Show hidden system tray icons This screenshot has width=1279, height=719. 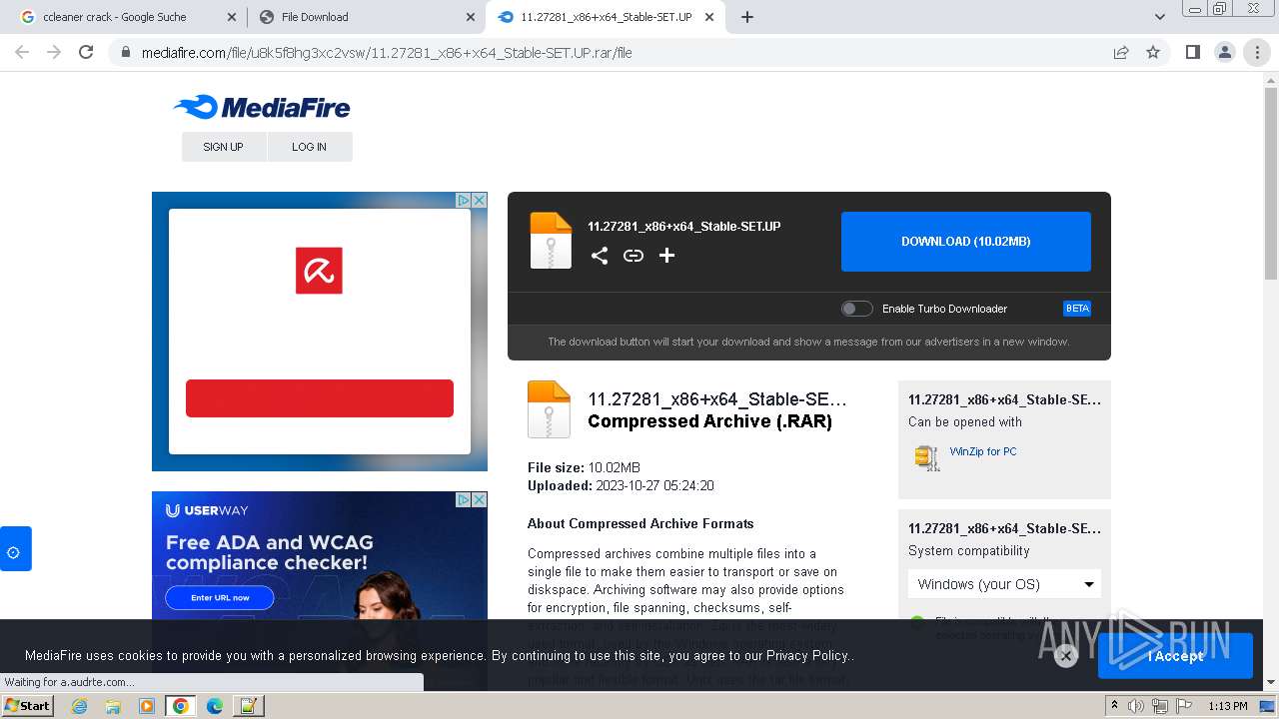(x=1115, y=706)
